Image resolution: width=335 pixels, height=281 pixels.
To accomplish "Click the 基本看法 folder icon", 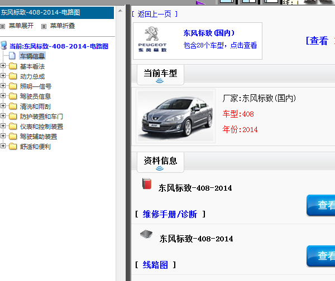I will click(x=13, y=66).
